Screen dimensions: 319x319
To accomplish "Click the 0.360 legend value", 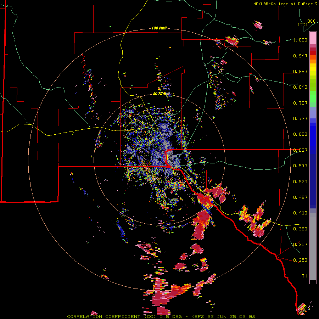I will (300, 229).
